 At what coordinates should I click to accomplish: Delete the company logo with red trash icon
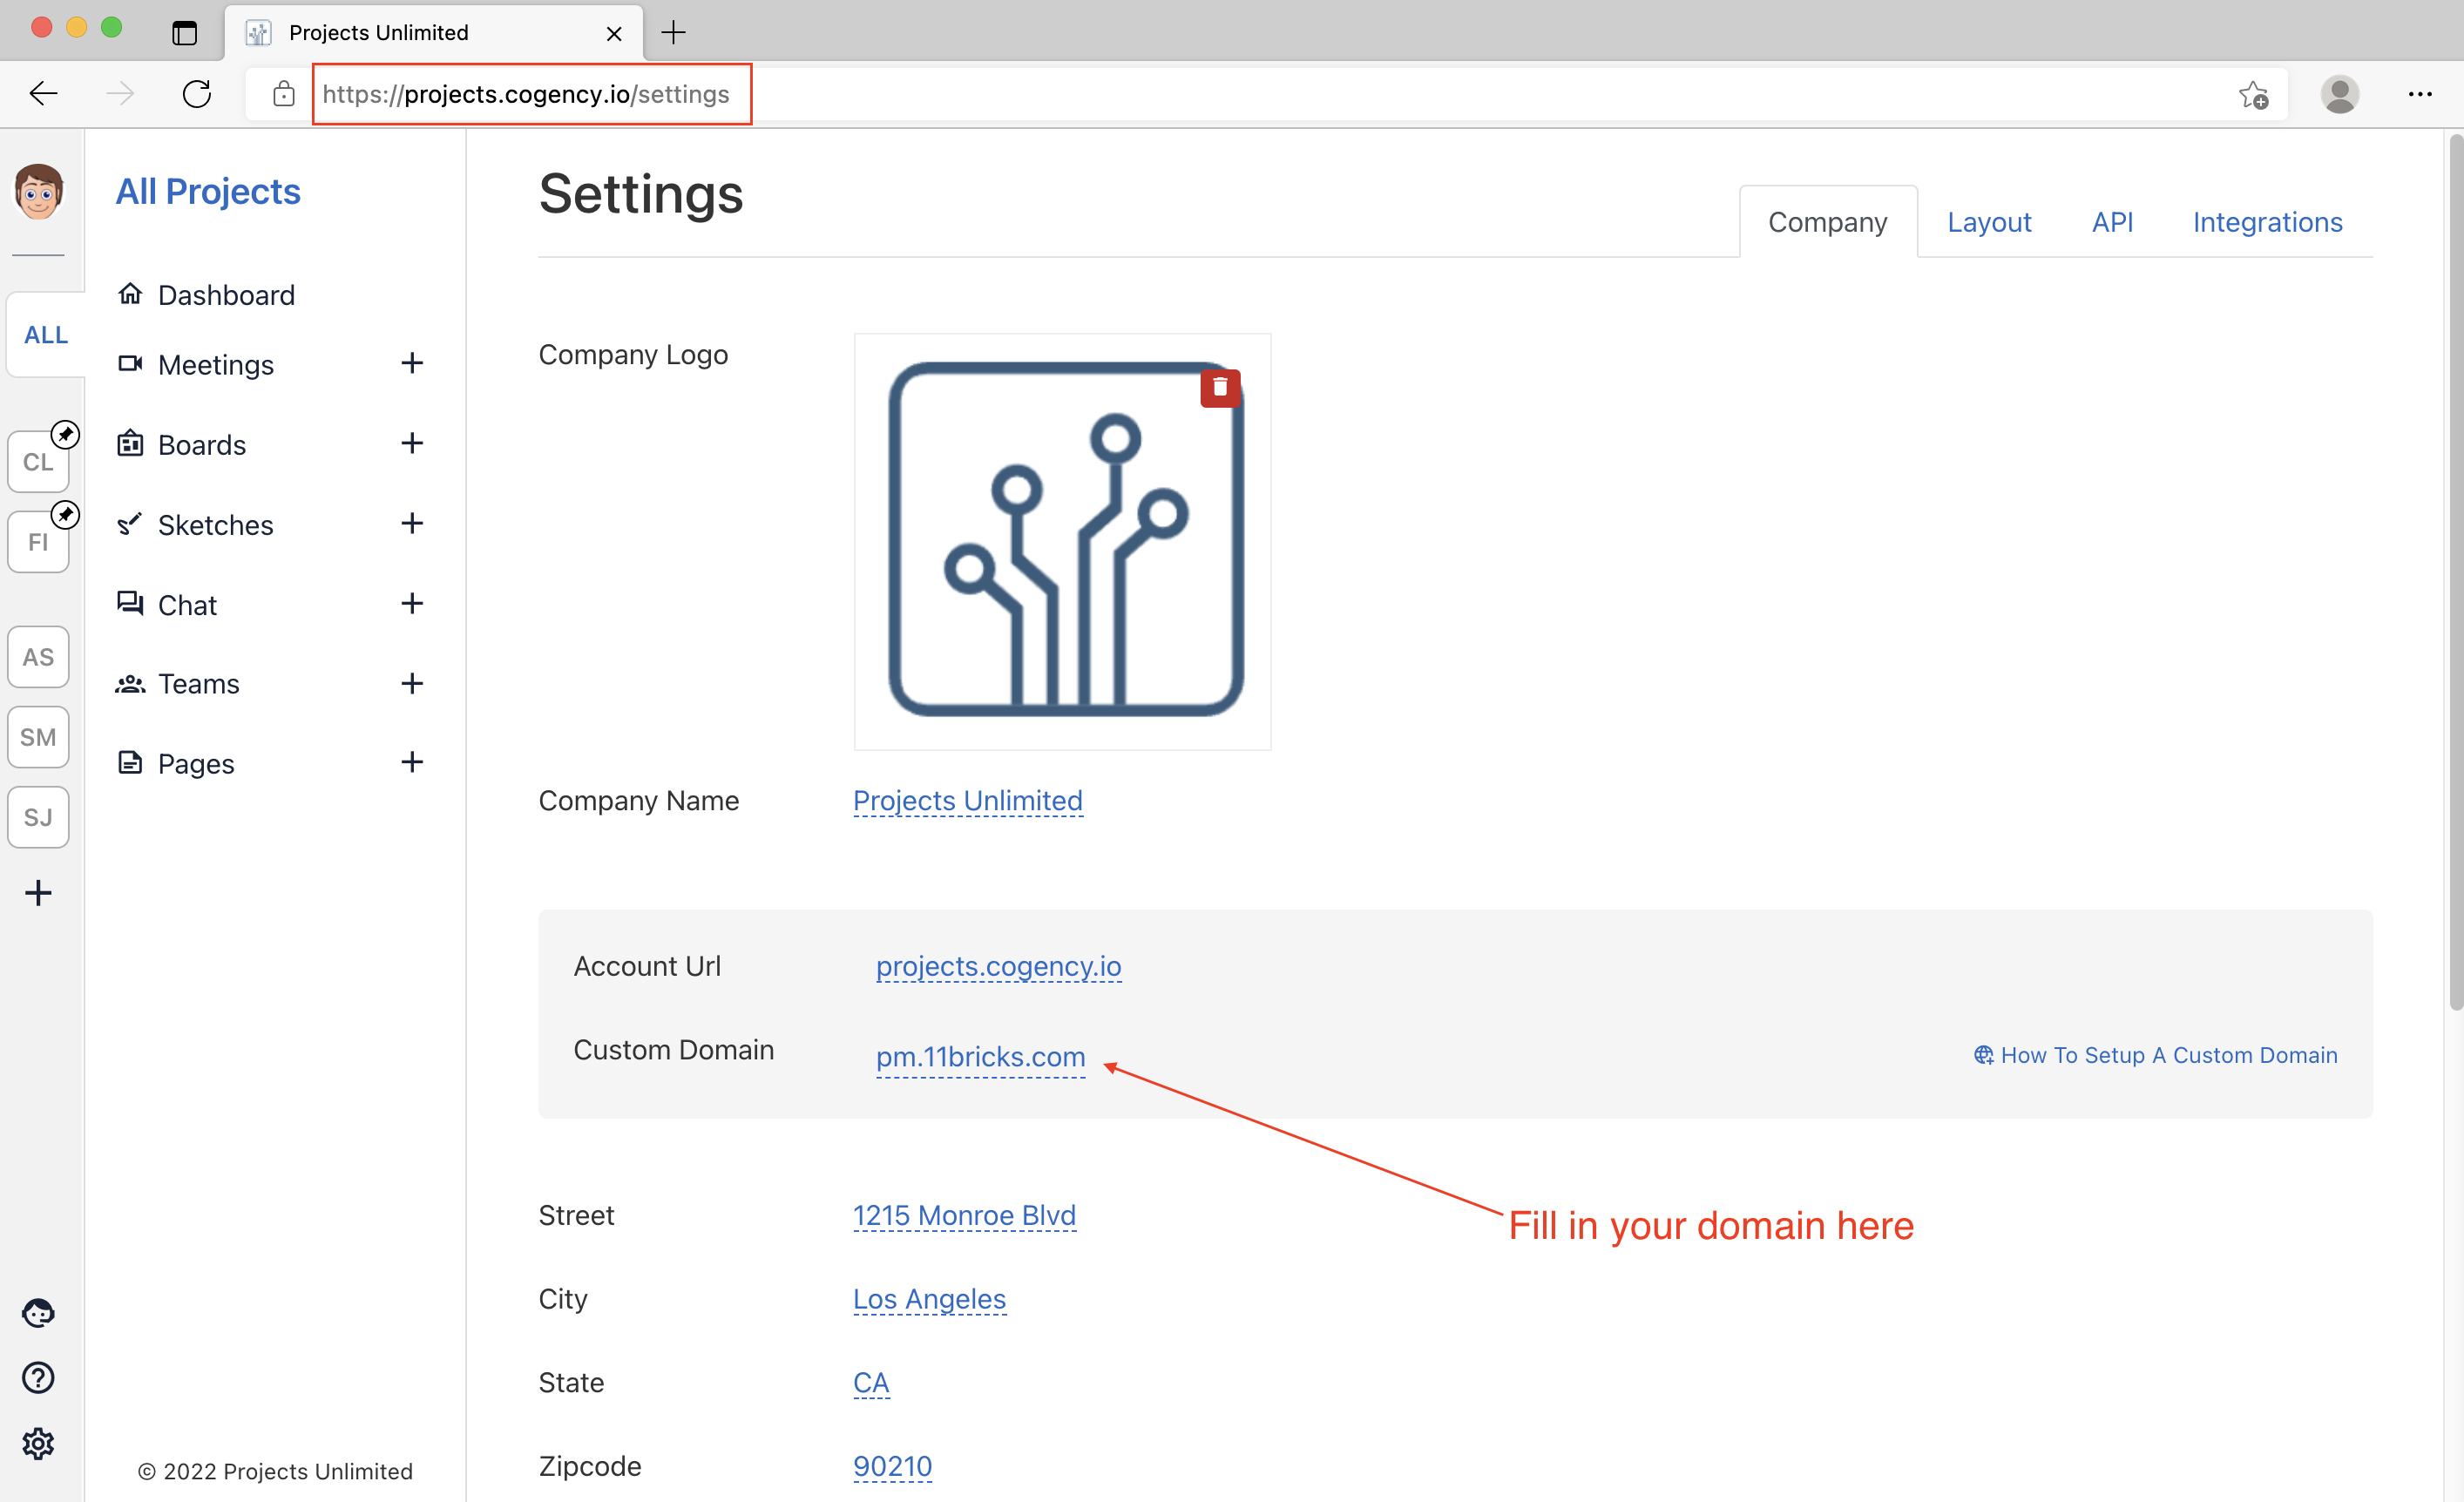click(1219, 388)
